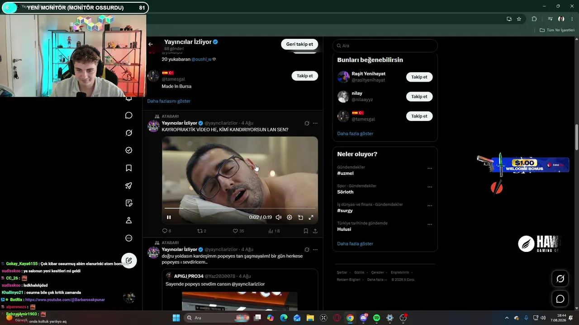Open the Sörloth trending topic

pyautogui.click(x=345, y=192)
